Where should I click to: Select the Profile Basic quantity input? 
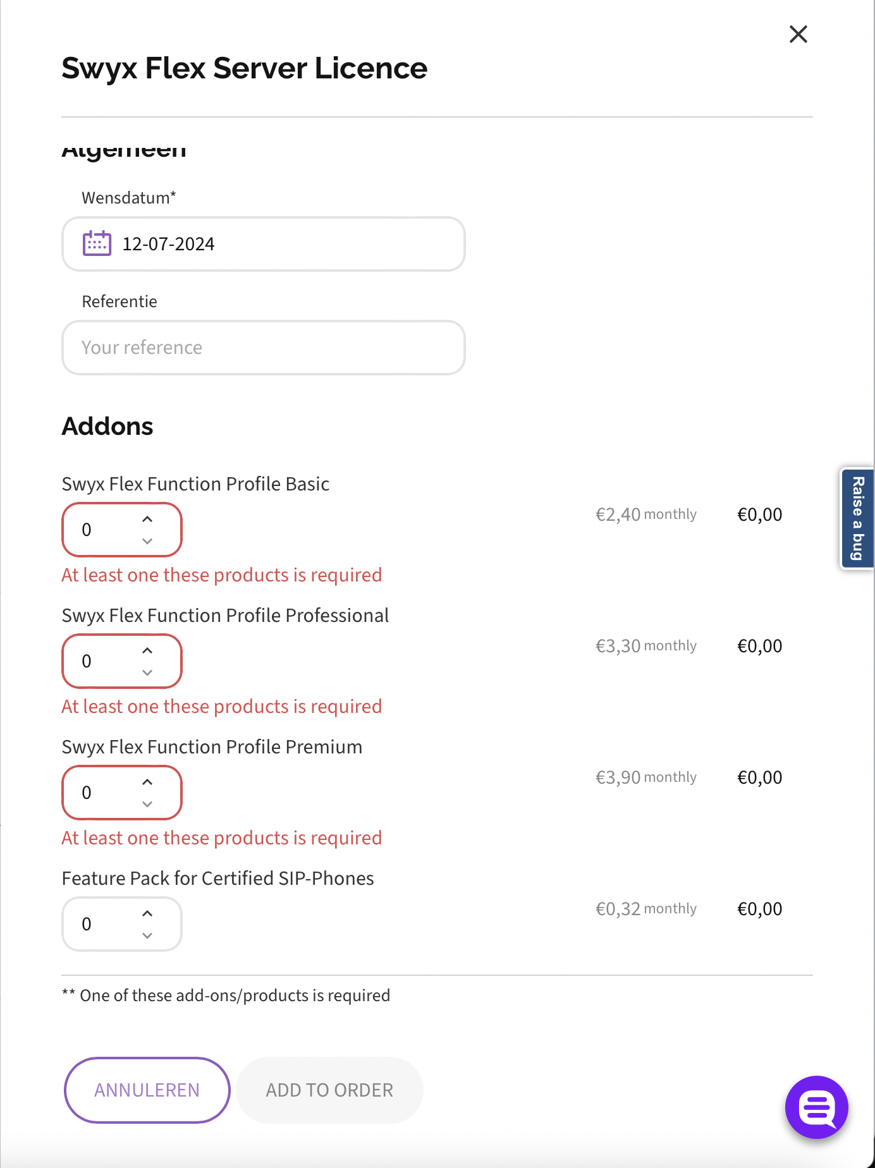tap(101, 530)
